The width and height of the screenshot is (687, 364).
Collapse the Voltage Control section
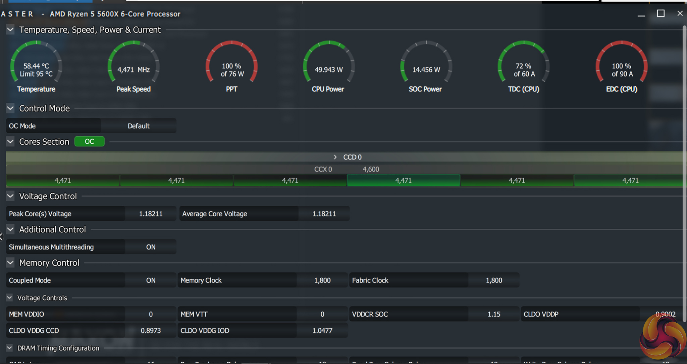(x=10, y=196)
